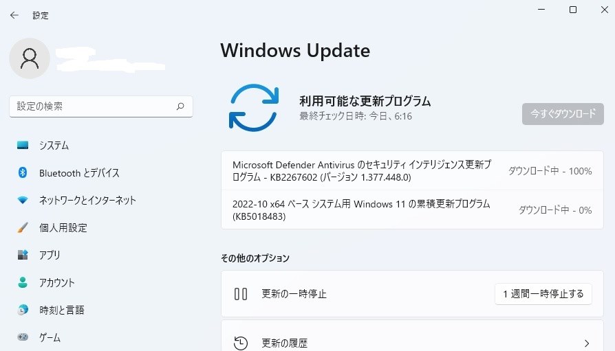Open the user profile avatar
The height and width of the screenshot is (351, 615).
[x=30, y=58]
